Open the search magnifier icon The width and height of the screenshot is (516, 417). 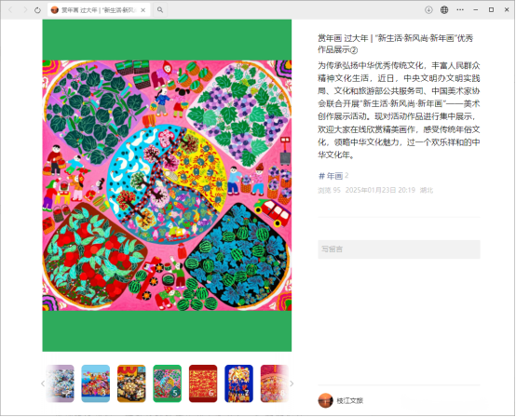coord(160,10)
